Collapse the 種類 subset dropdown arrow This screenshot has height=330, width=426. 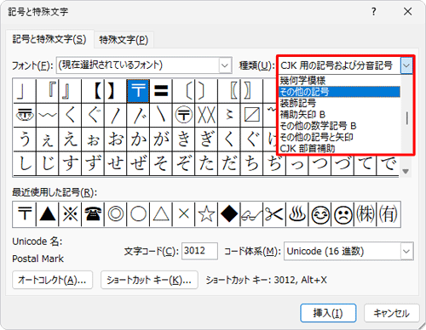406,65
